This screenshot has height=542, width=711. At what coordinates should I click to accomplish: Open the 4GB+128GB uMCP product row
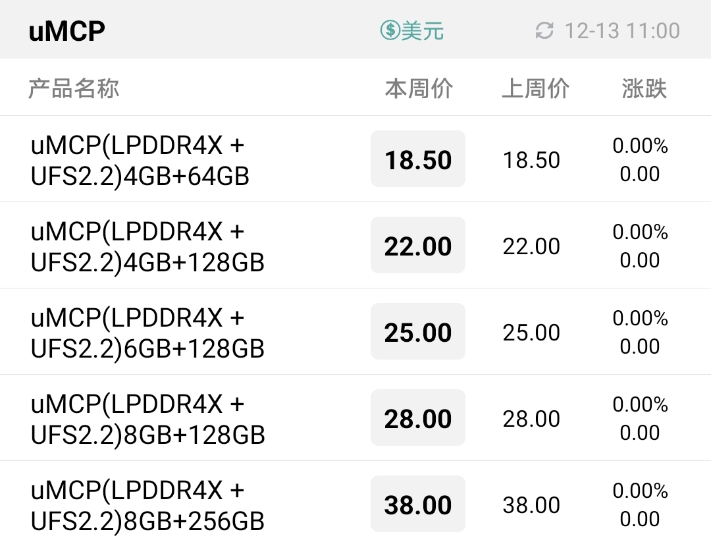click(355, 246)
